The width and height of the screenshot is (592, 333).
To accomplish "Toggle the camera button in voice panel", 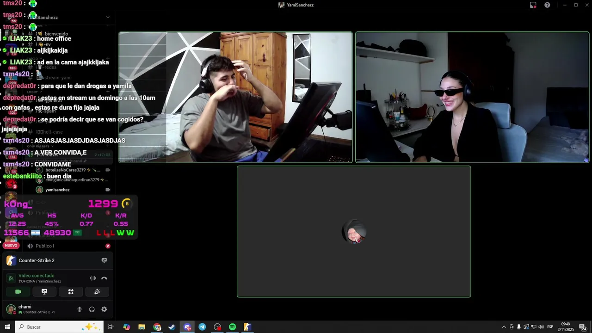I will [18, 292].
